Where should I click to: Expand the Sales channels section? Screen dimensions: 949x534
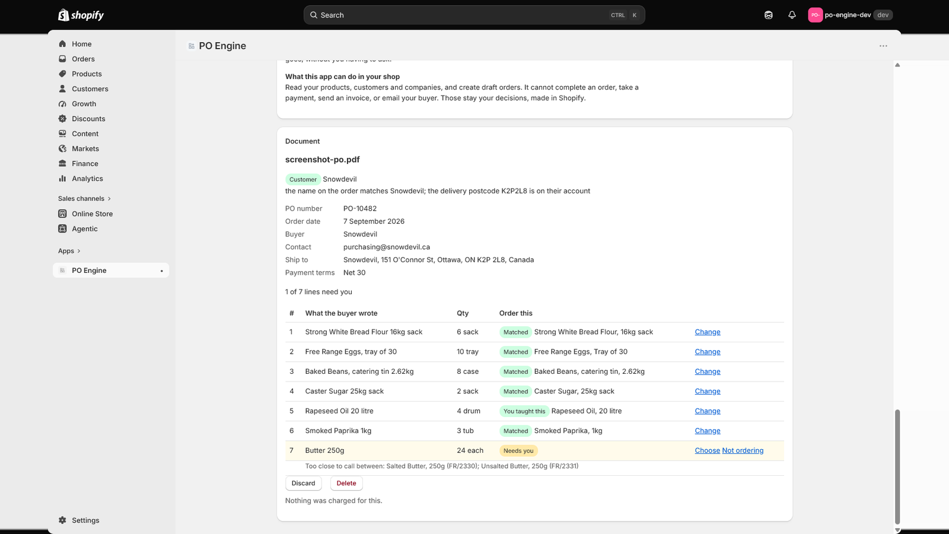84,199
